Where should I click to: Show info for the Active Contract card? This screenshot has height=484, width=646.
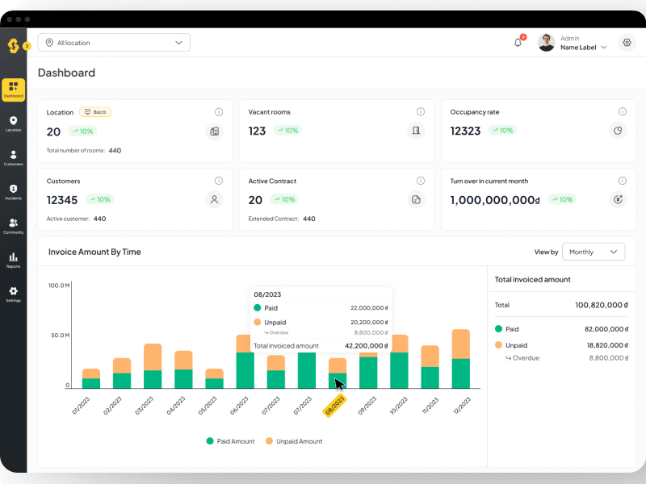(421, 181)
